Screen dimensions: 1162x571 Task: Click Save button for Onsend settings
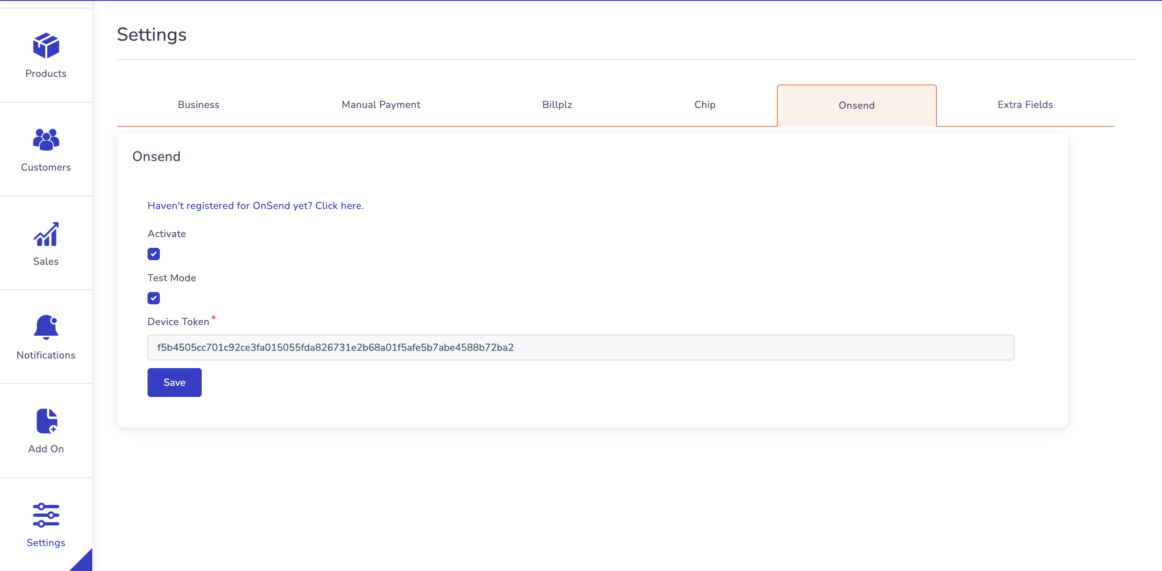pyautogui.click(x=174, y=382)
